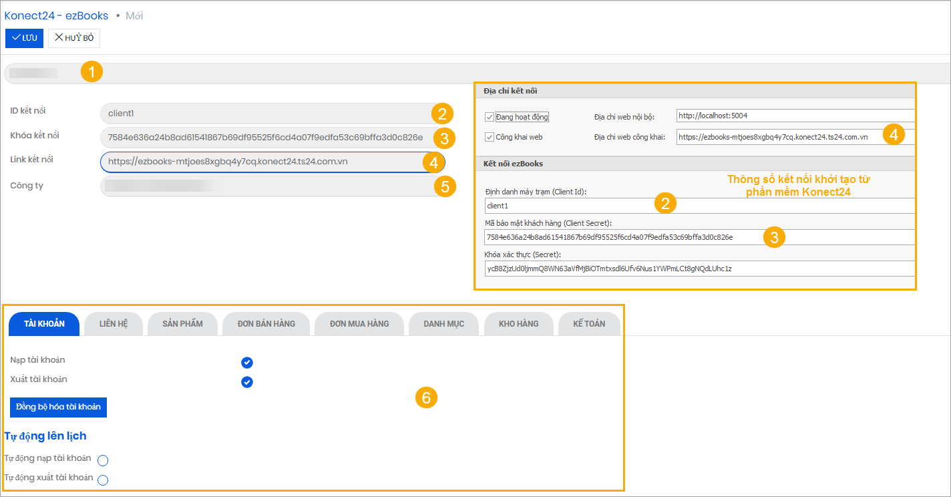Open the Konect24 - ezBooks breadcrumb link
The height and width of the screenshot is (497, 951).
tap(56, 15)
